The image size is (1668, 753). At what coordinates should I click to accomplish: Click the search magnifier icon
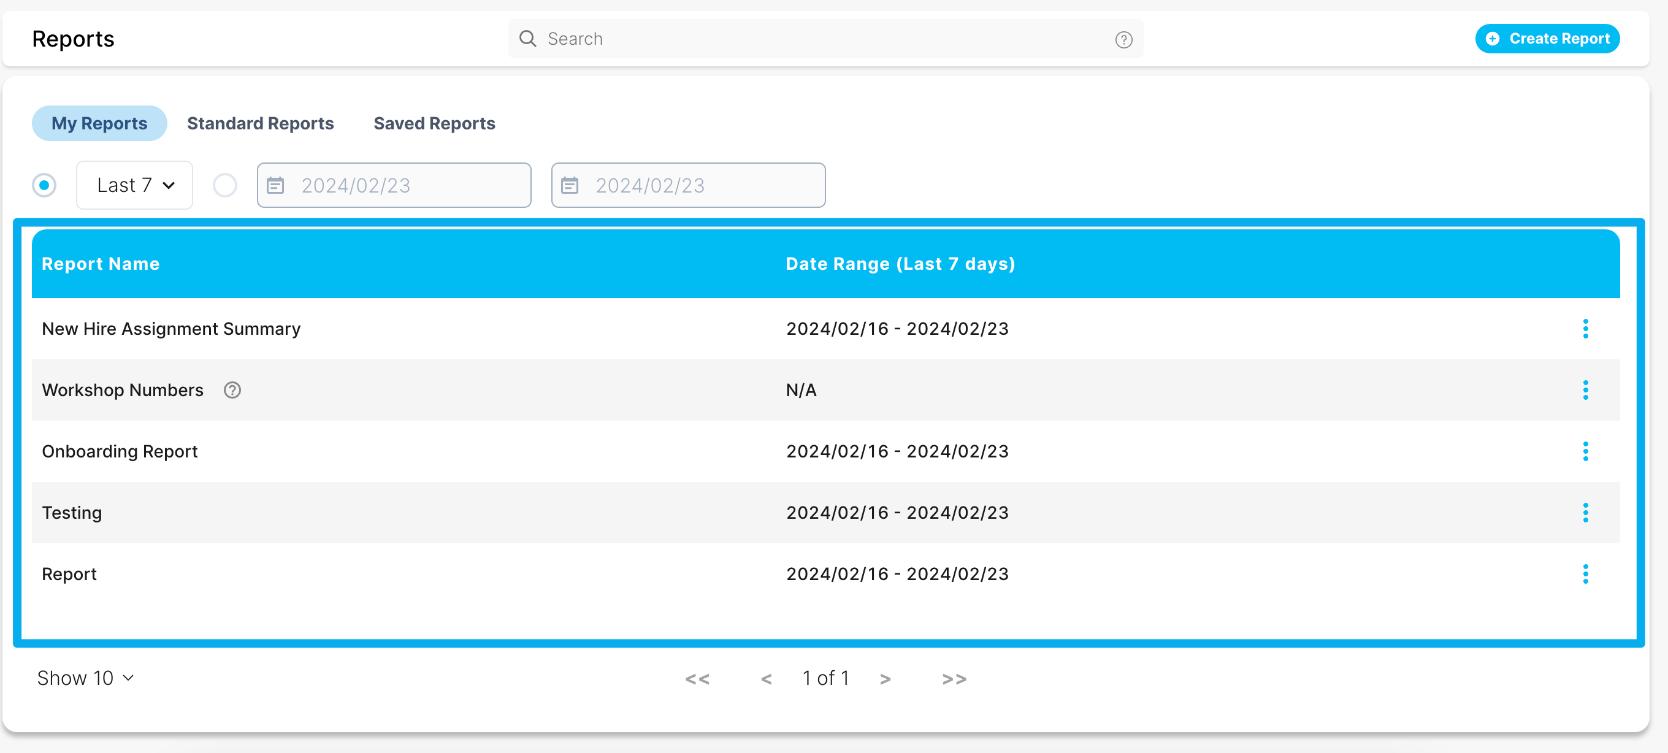tap(528, 39)
